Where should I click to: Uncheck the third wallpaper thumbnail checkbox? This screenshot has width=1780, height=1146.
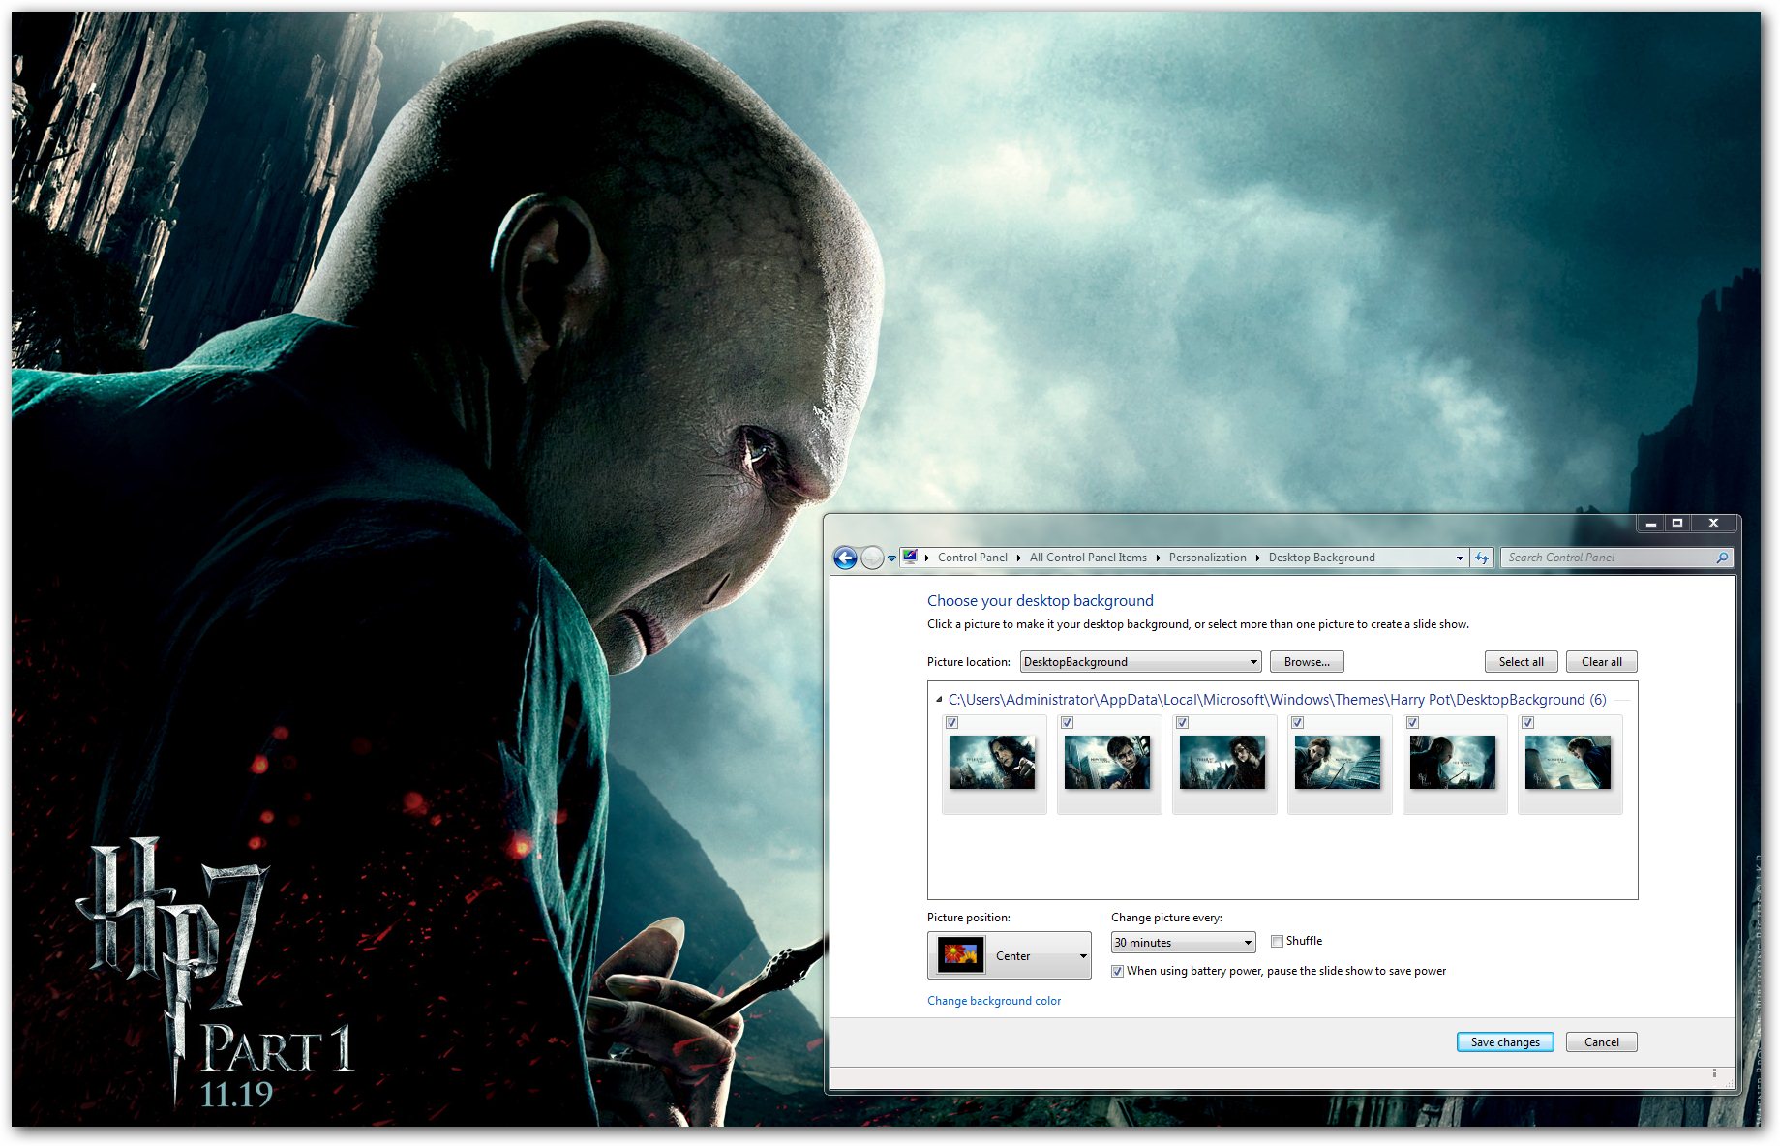tap(1182, 723)
